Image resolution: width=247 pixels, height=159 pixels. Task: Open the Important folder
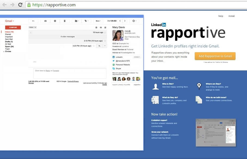click(9, 37)
